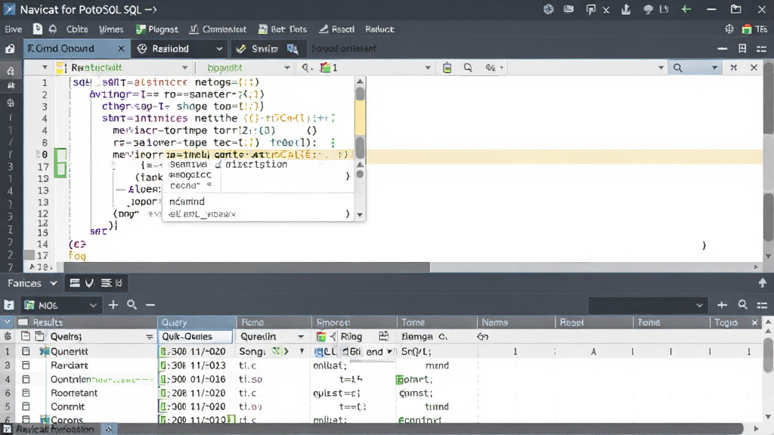
Task: Close the editor search bar
Action: 754,67
